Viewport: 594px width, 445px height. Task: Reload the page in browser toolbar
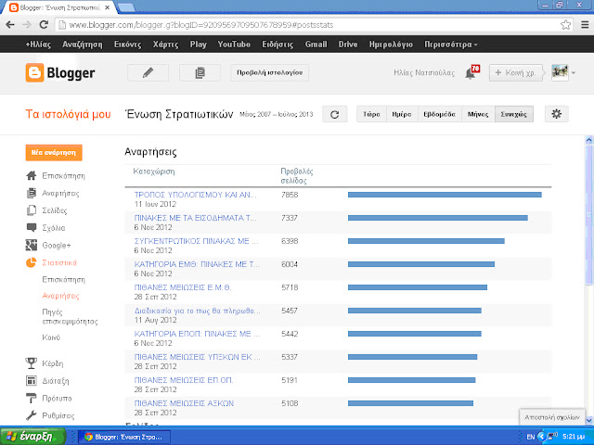click(x=44, y=25)
